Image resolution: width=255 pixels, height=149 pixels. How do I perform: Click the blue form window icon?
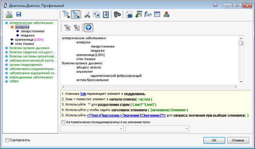157,15
